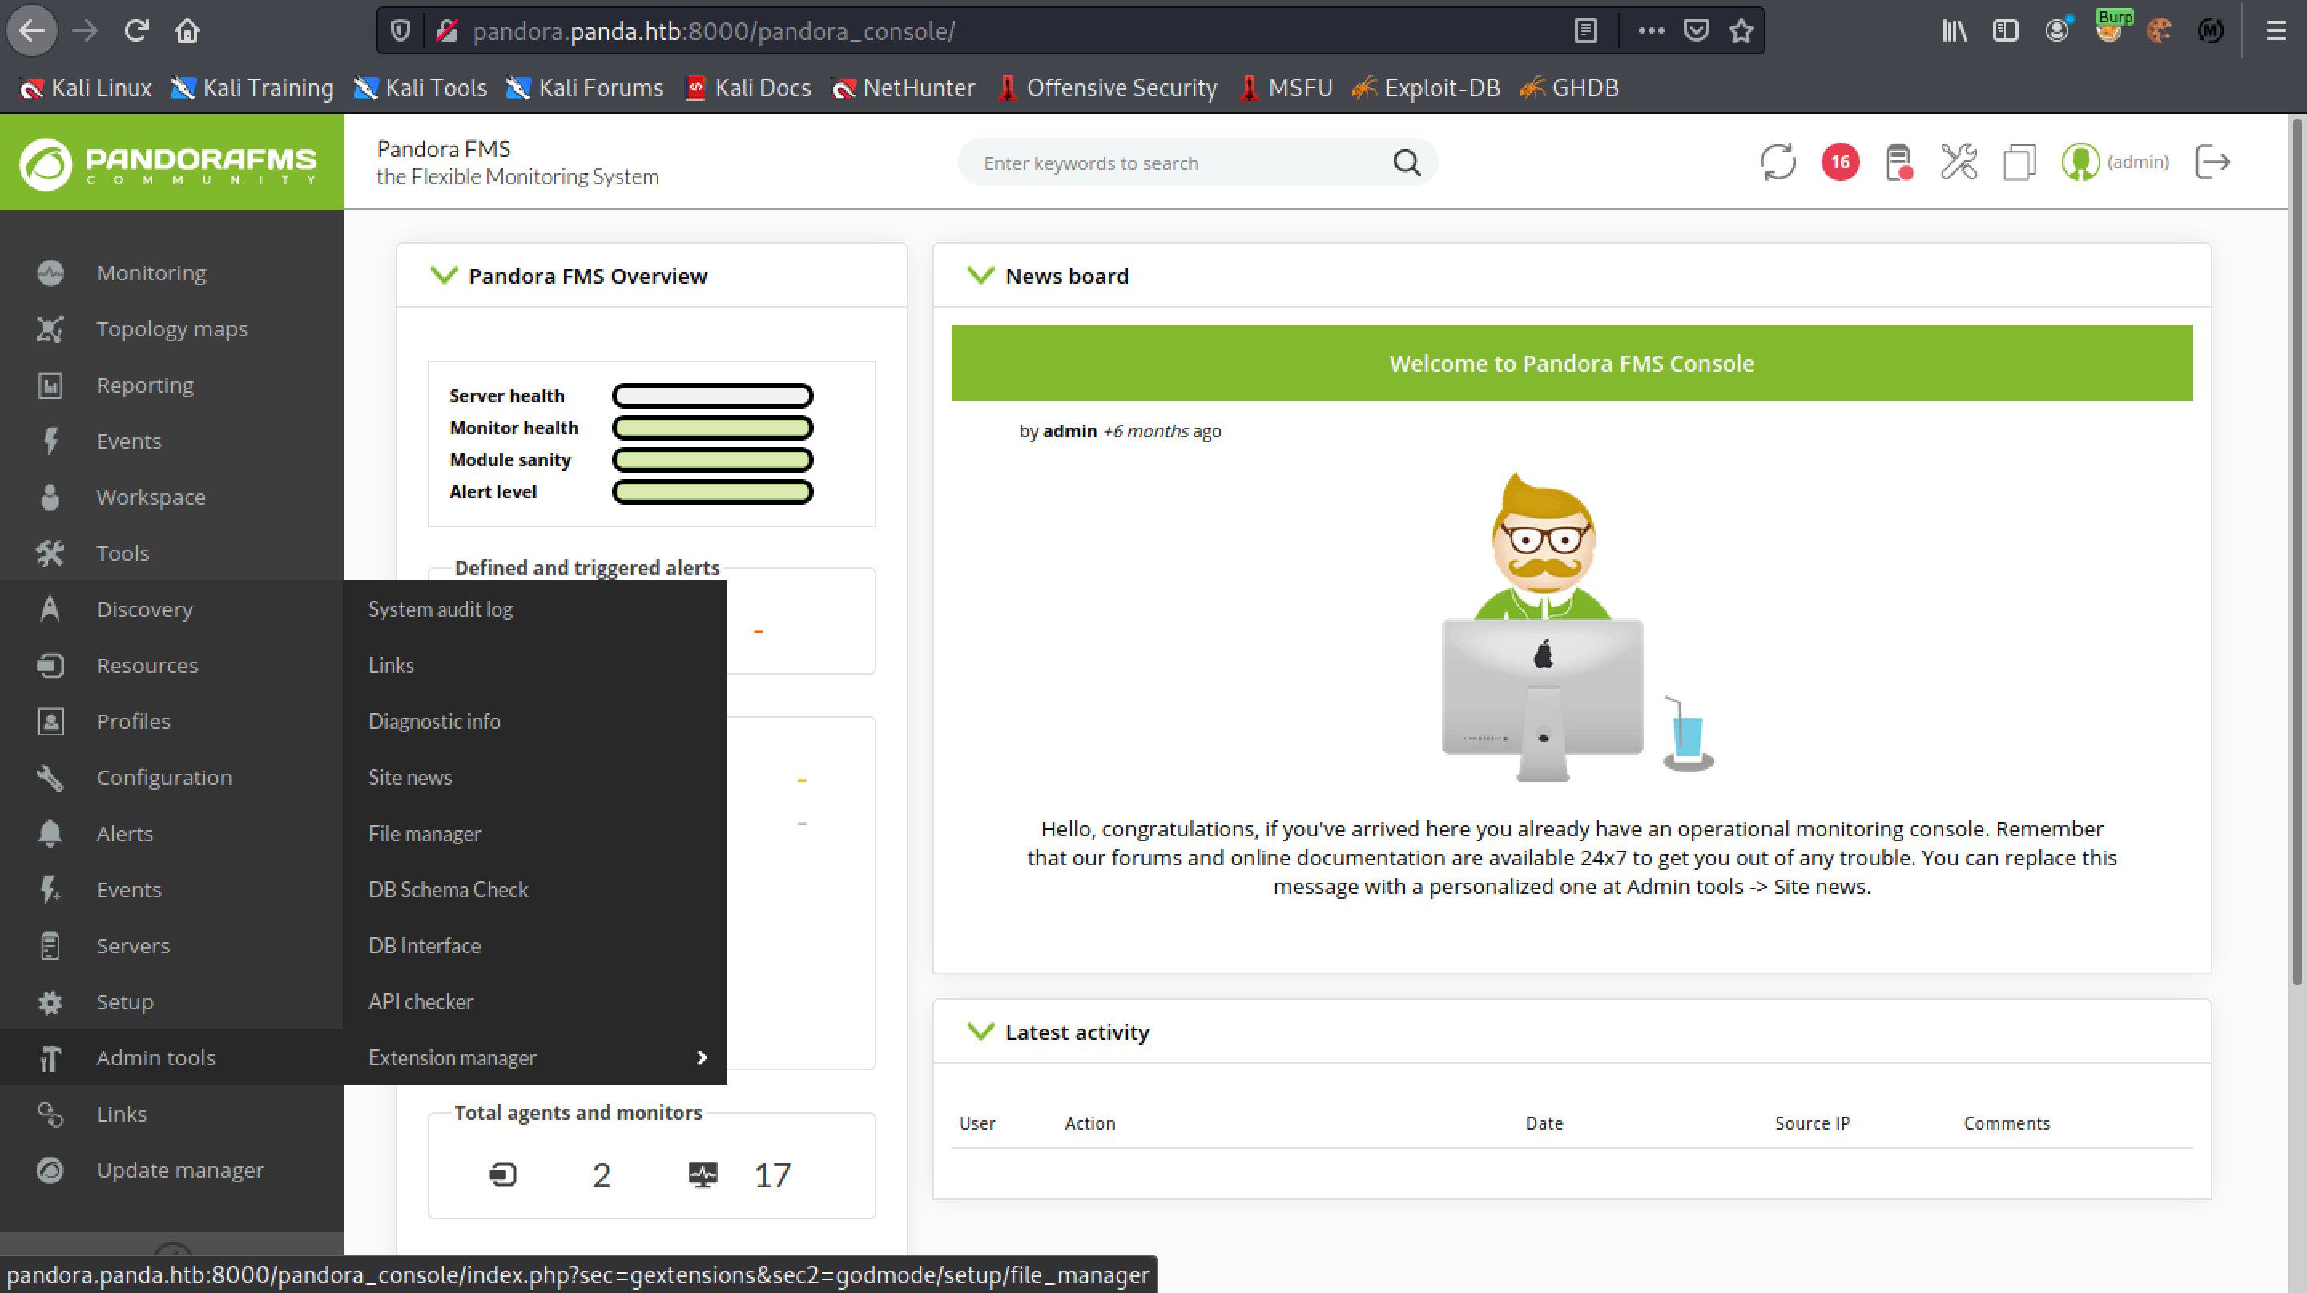Collapse the Pandora FMS Overview panel
This screenshot has width=2307, height=1293.
click(445, 275)
